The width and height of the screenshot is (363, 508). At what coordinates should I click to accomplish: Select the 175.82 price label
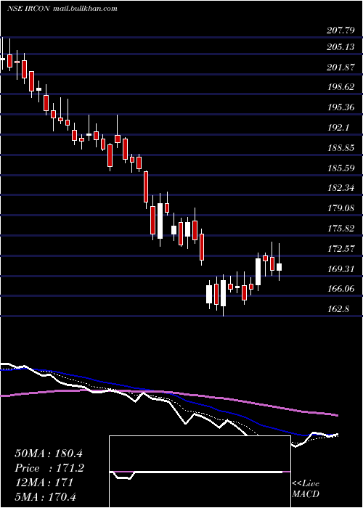click(x=340, y=229)
